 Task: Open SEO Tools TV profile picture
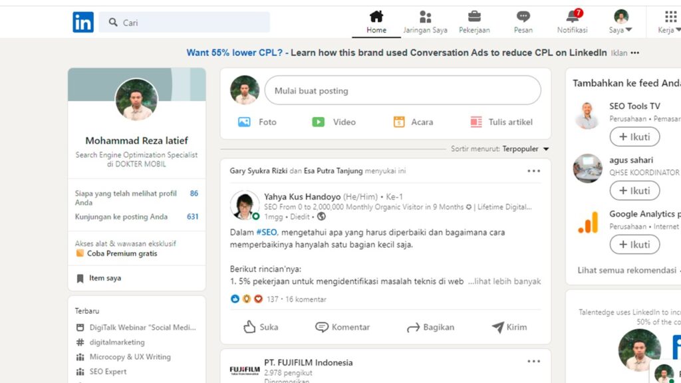[x=587, y=115]
